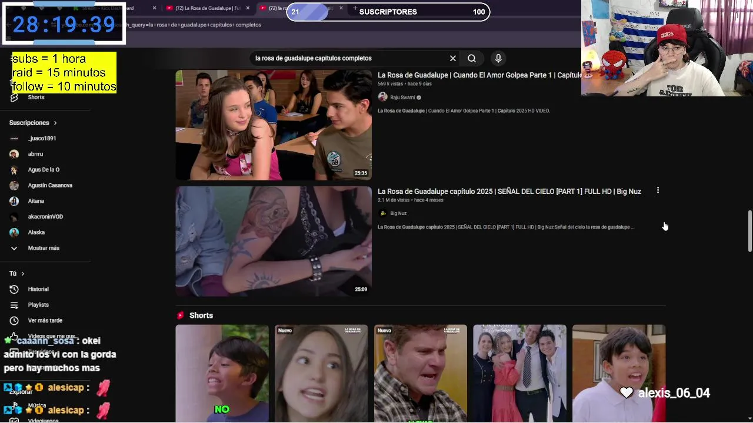The height and width of the screenshot is (423, 753).
Task: Open Agus De la O channel avatar
Action: point(14,170)
